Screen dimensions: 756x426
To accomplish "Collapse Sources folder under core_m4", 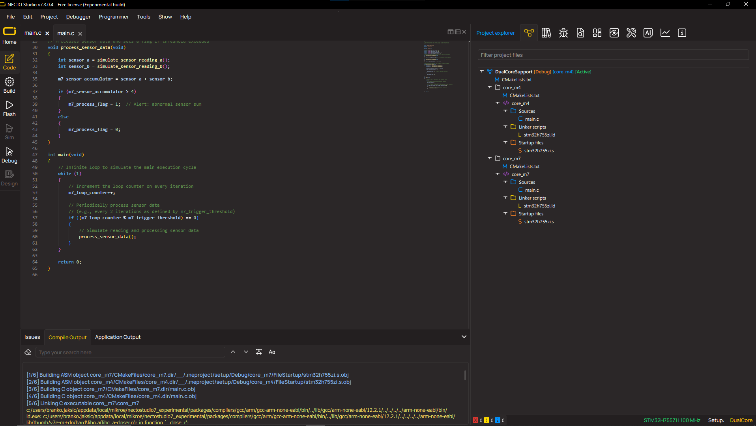I will [505, 111].
